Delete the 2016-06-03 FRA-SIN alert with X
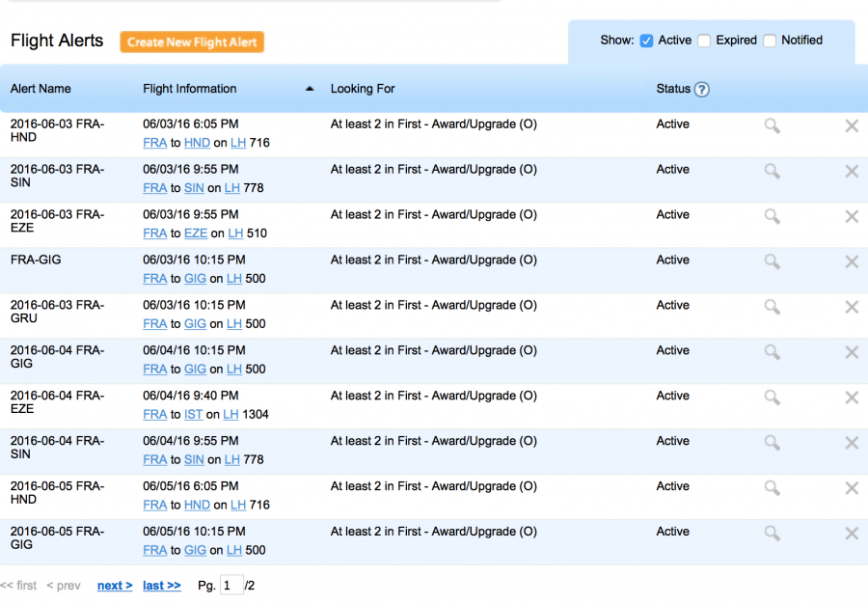The width and height of the screenshot is (868, 604). click(852, 171)
